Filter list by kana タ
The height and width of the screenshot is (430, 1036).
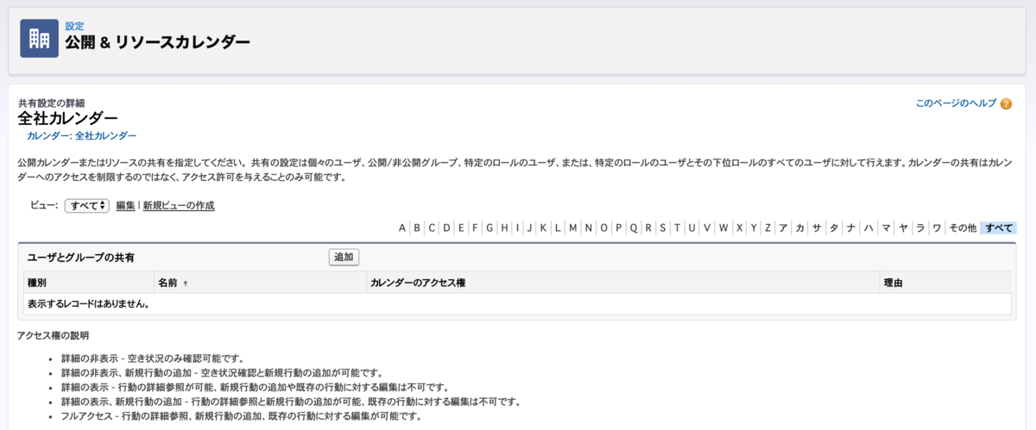[834, 228]
